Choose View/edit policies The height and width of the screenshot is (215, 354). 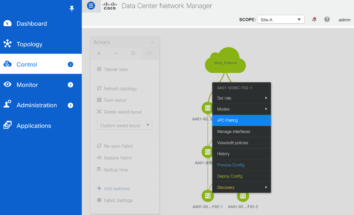(241, 143)
